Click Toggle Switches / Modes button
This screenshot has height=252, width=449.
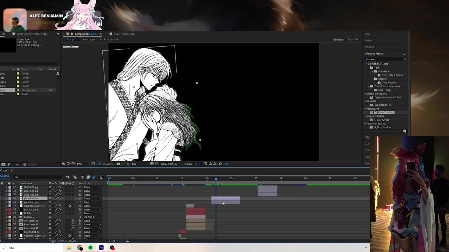63,241
